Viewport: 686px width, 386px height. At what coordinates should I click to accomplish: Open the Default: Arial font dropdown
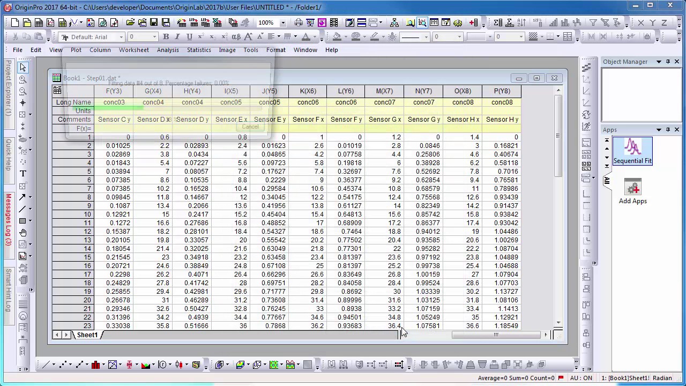pos(122,37)
